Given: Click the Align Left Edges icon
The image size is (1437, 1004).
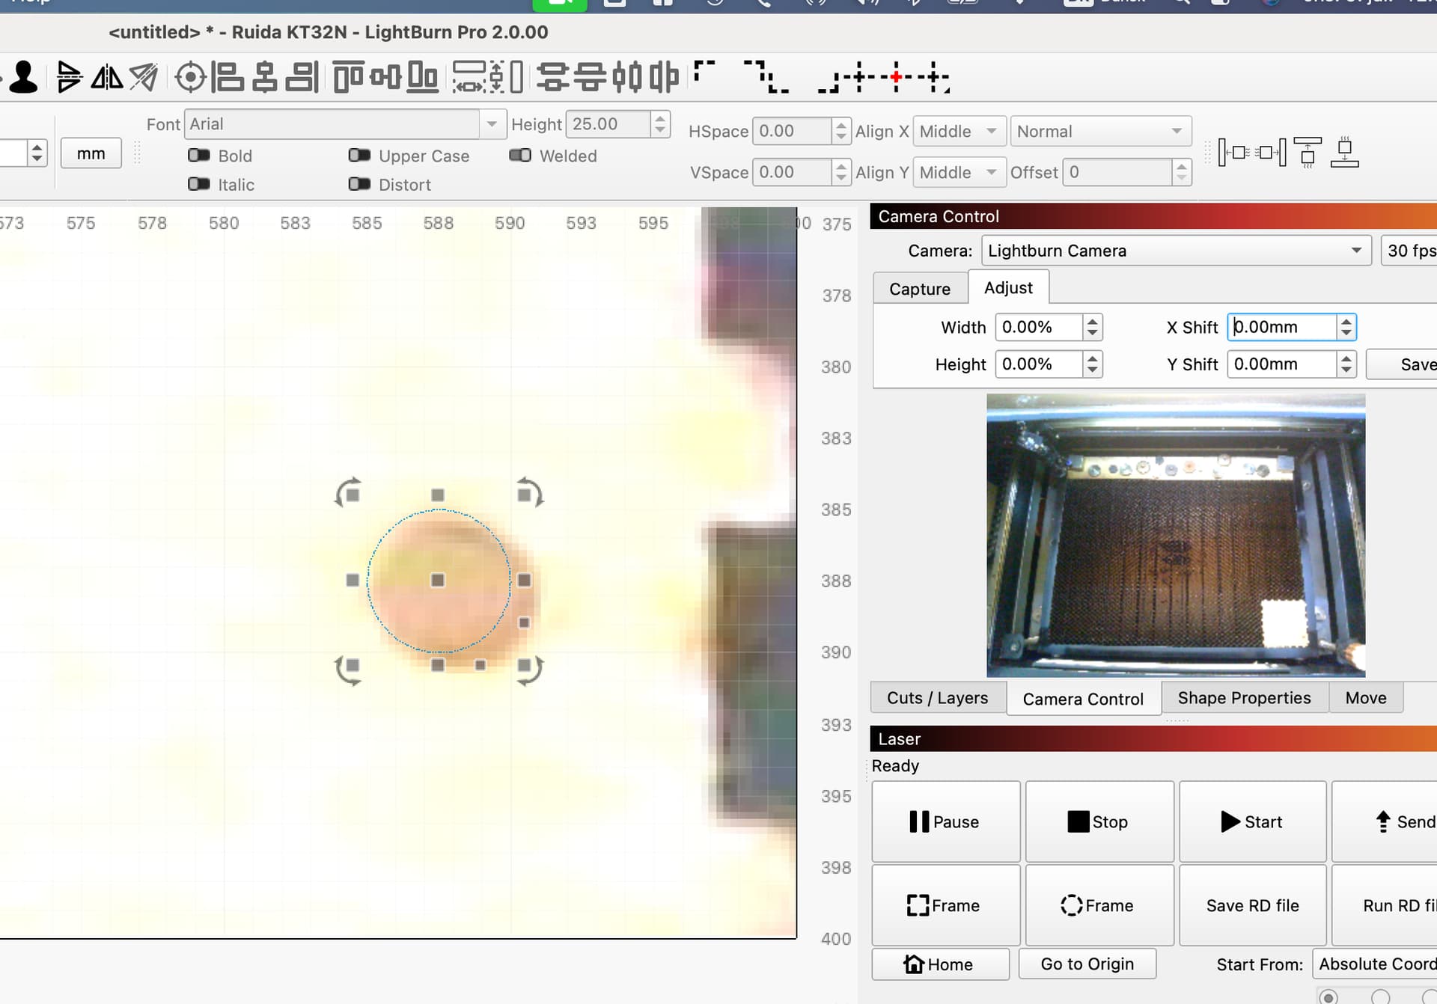Looking at the screenshot, I should point(227,77).
